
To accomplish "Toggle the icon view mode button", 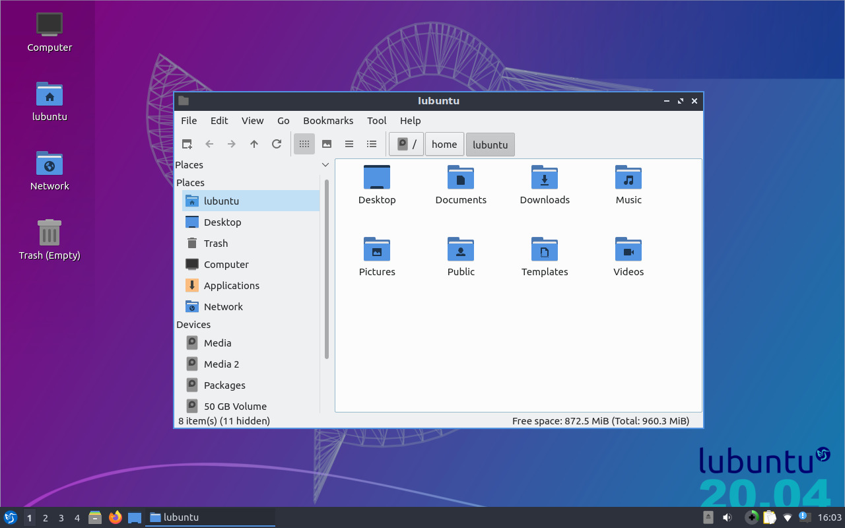I will coord(304,144).
